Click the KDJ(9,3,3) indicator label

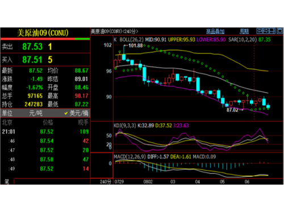[125, 126]
